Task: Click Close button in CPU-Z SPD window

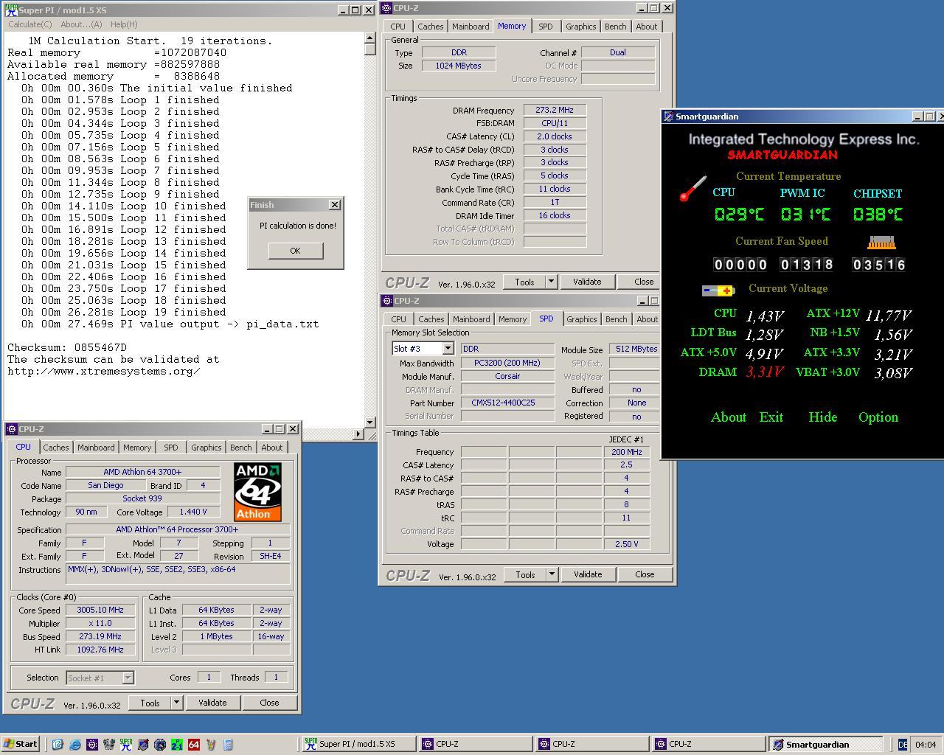Action: coord(644,574)
